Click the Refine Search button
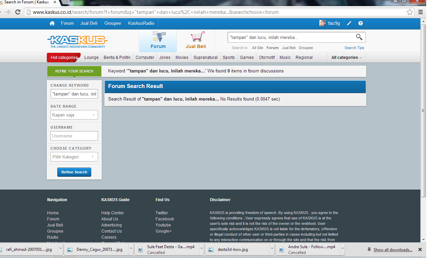This screenshot has width=434, height=260. coord(74,172)
